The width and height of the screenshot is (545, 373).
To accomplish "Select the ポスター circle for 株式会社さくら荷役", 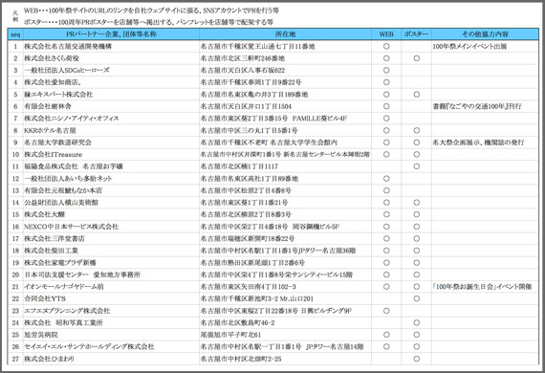I will click(x=416, y=58).
